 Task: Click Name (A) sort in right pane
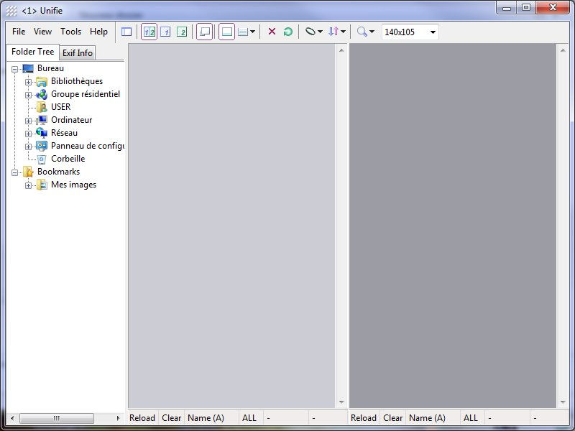[x=427, y=418]
